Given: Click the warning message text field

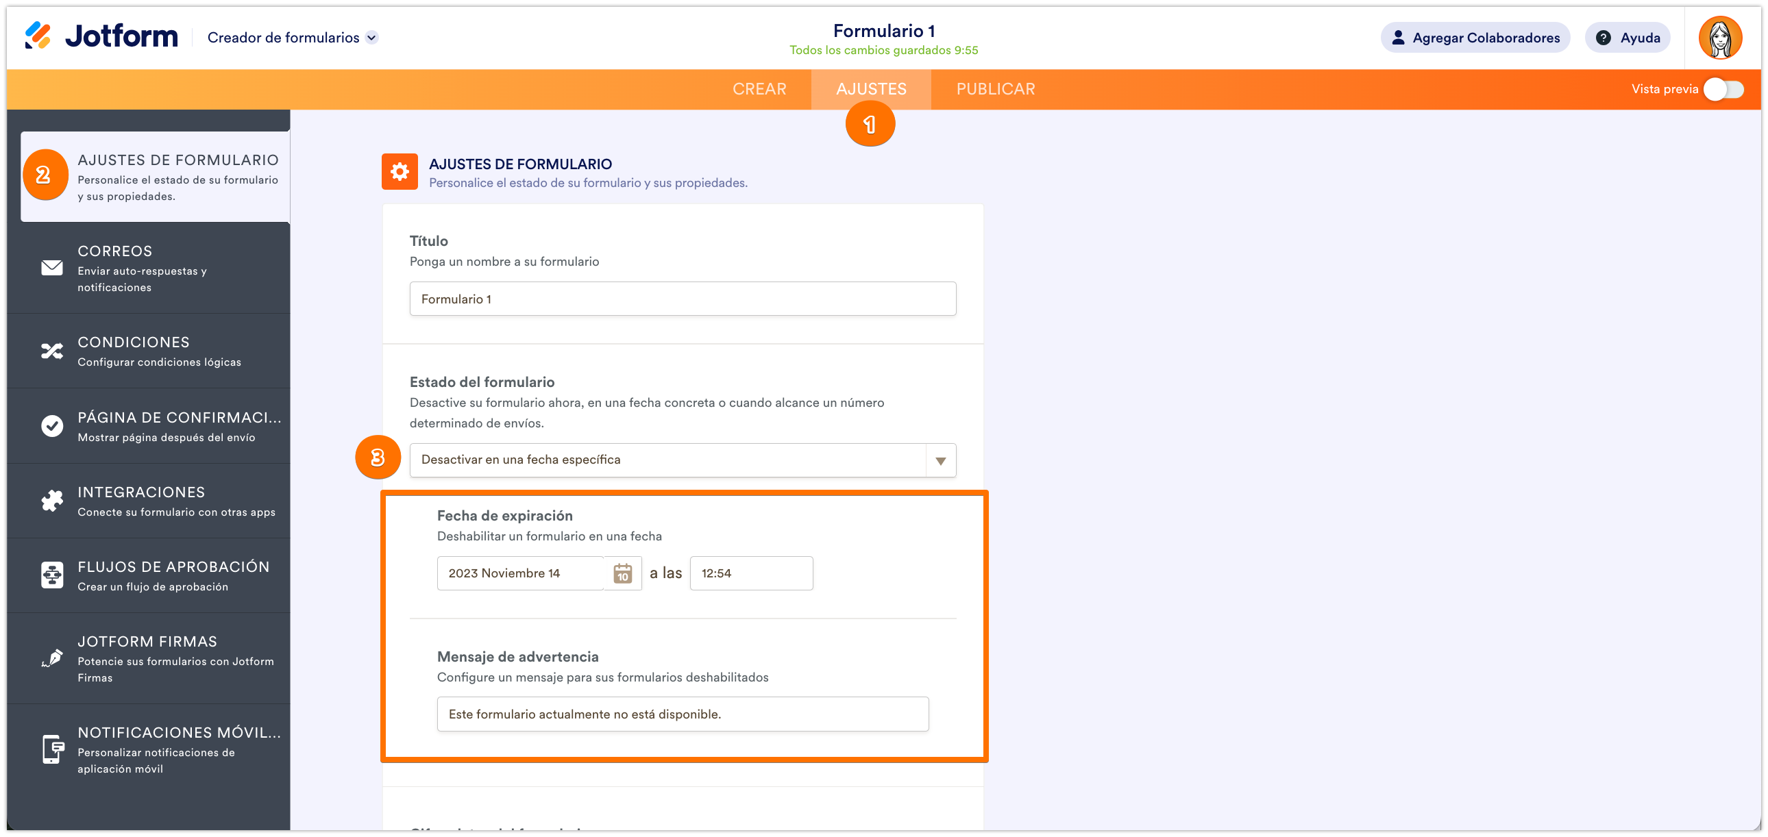Looking at the screenshot, I should click(683, 714).
